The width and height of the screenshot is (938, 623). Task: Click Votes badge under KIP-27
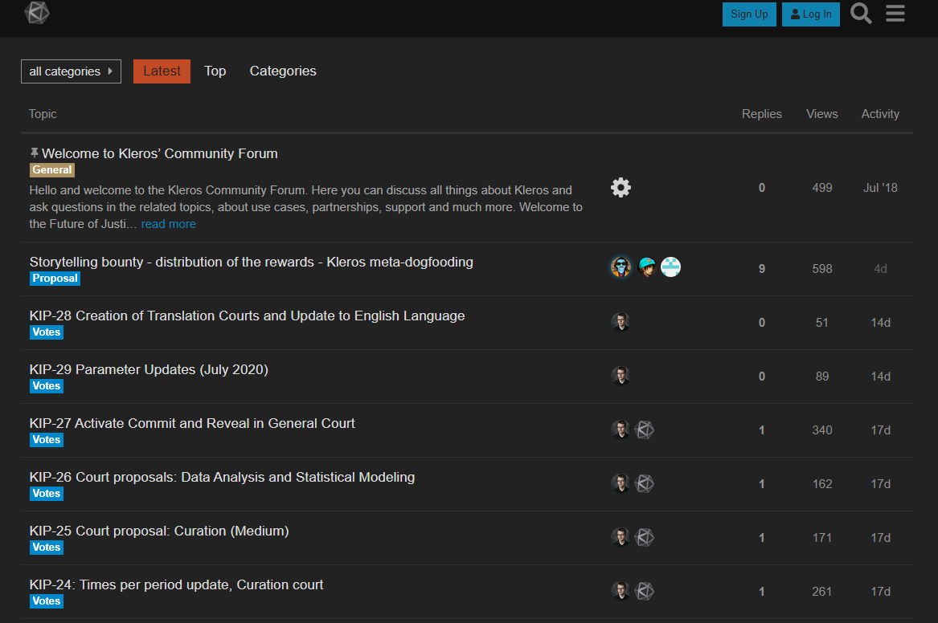coord(47,440)
